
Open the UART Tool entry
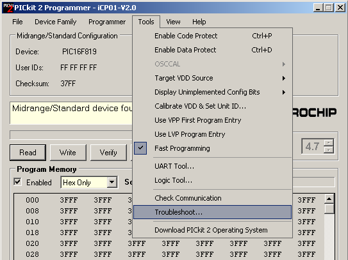click(x=212, y=166)
